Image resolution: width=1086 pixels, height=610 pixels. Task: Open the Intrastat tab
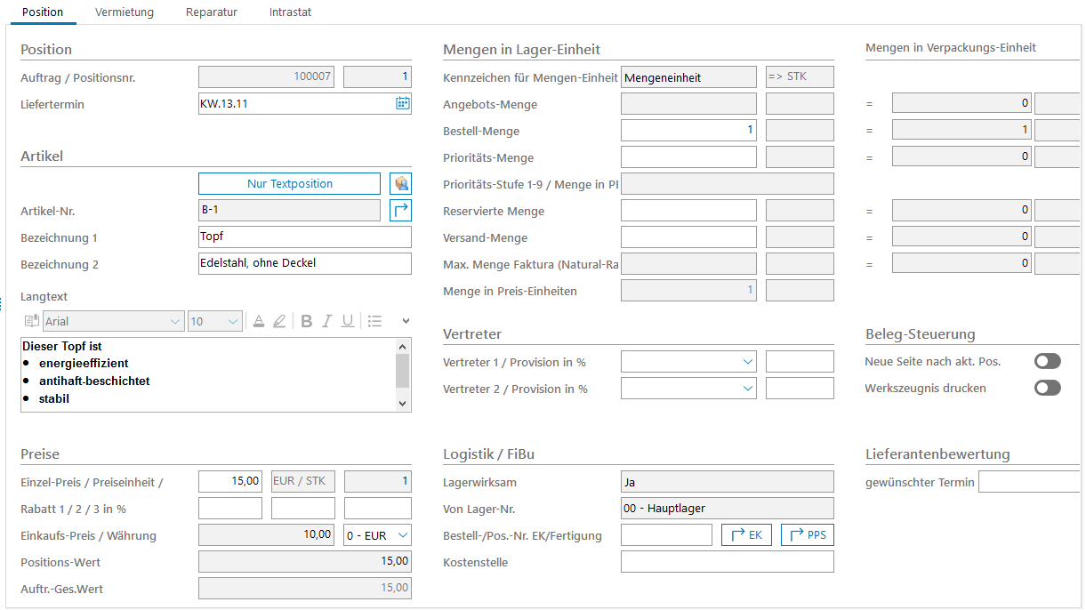290,12
